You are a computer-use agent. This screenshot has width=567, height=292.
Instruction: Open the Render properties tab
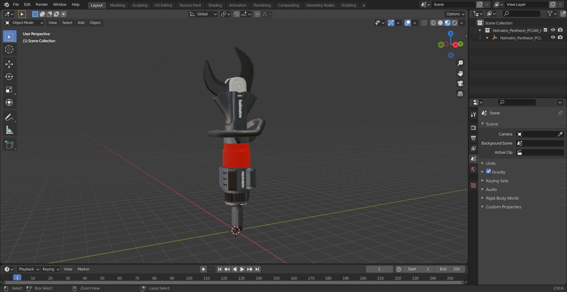coord(473,128)
